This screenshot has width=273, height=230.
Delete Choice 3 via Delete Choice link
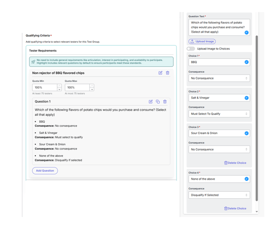click(x=235, y=163)
